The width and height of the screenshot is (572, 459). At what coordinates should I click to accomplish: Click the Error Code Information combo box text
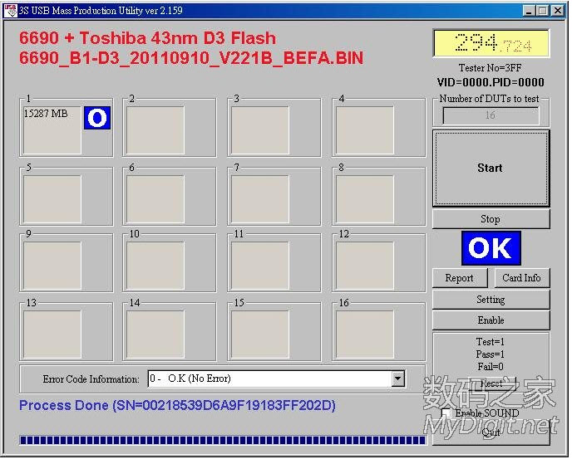coord(268,379)
